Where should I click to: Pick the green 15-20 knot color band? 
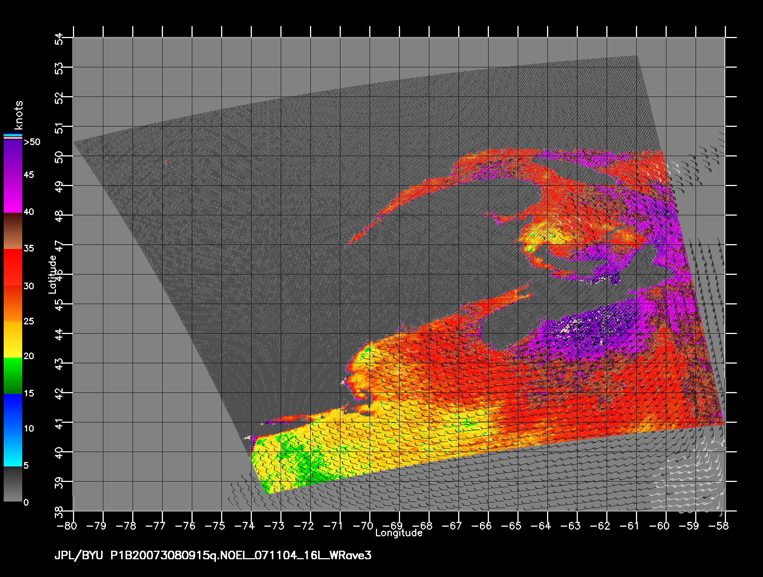click(13, 376)
